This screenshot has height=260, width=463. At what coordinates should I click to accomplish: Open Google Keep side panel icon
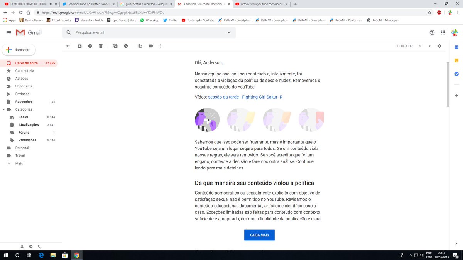point(456,60)
